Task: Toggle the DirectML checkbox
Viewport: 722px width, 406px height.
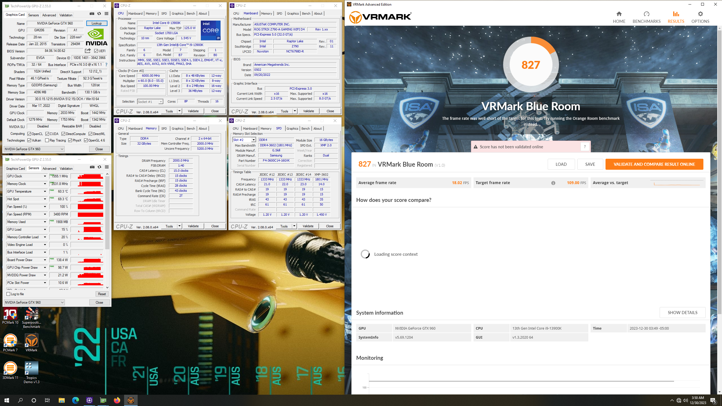Action: point(90,134)
